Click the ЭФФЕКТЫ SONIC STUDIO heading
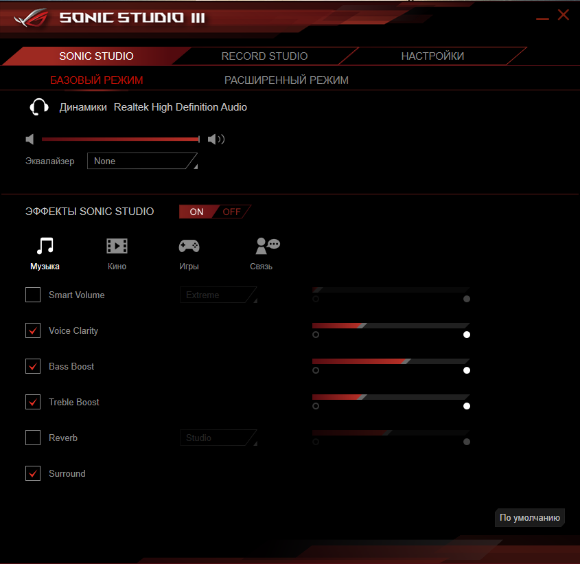The image size is (580, 564). 89,212
